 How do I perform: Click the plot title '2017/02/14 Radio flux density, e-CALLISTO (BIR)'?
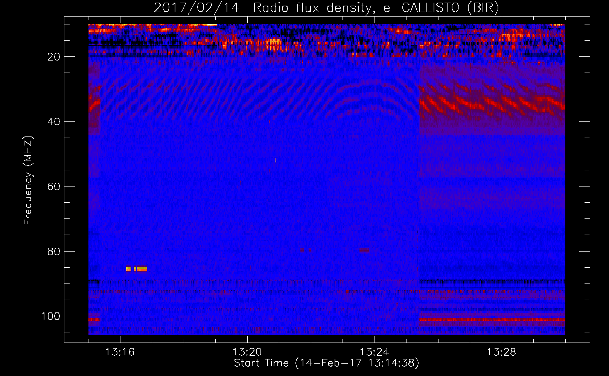pos(326,8)
